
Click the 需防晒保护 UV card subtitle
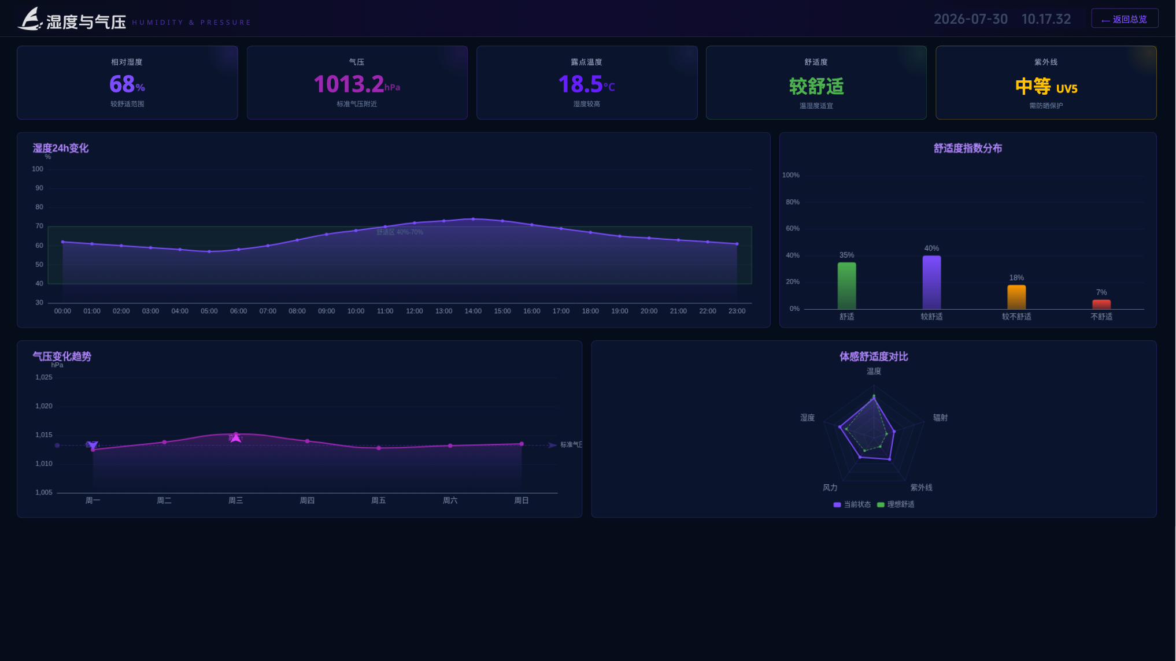(x=1046, y=106)
